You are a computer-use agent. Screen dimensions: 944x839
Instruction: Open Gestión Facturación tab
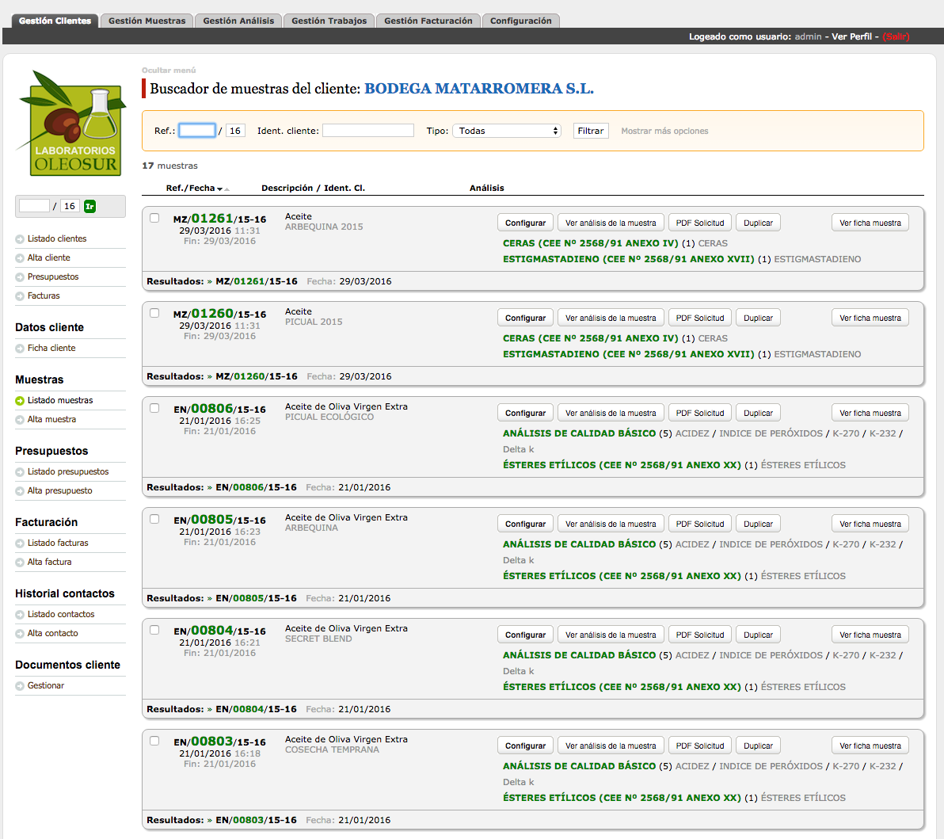coord(428,21)
